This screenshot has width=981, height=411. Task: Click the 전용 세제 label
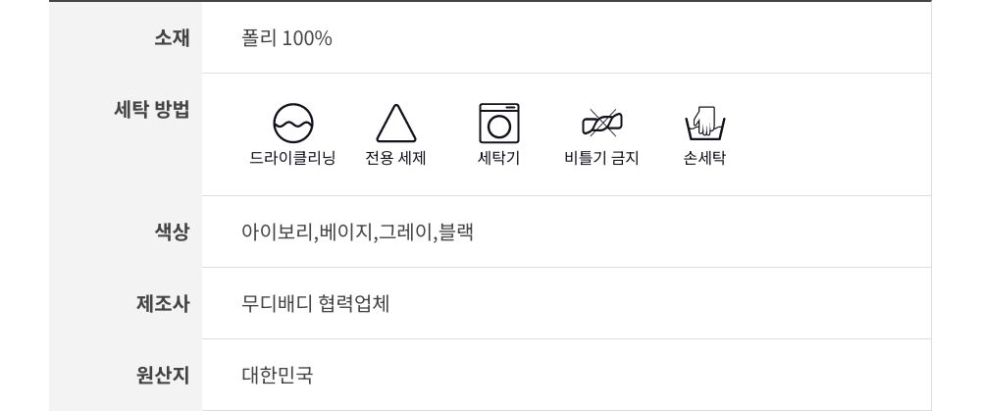coord(395,158)
